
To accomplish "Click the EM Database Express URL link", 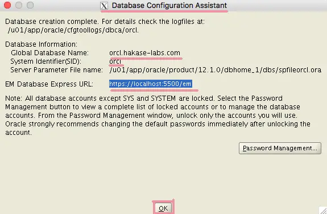I will point(150,84).
